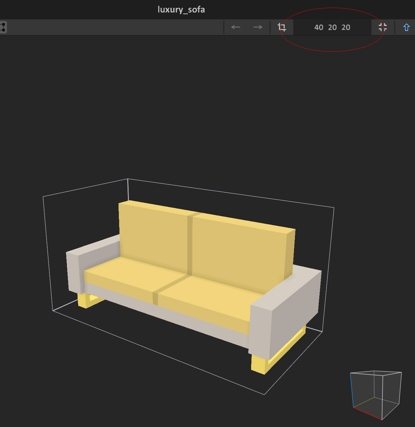Click the front-left face of the view cube
This screenshot has height=427, width=415.
pos(367,394)
